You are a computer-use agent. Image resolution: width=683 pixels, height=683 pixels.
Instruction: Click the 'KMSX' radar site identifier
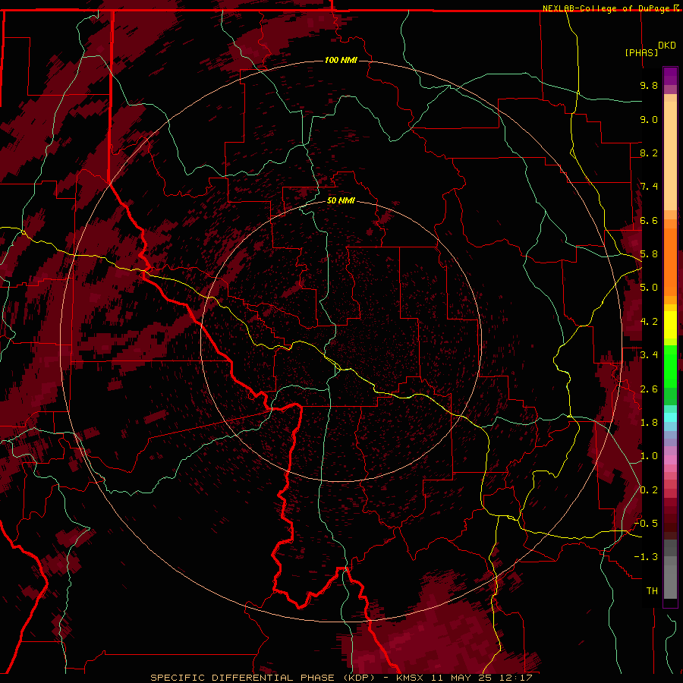click(410, 678)
